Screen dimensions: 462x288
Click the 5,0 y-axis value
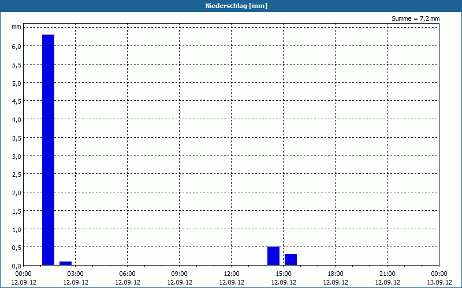click(17, 83)
